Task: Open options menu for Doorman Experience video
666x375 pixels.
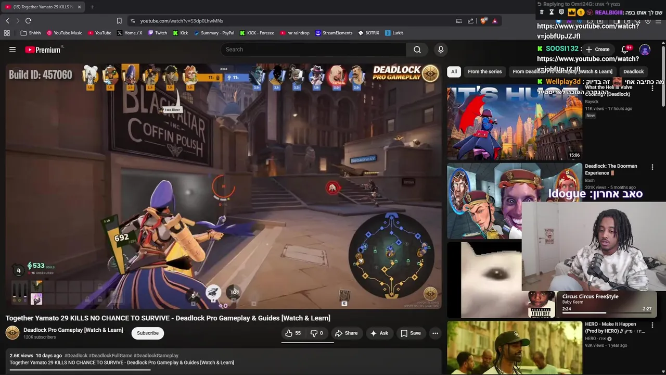Action: [652, 167]
